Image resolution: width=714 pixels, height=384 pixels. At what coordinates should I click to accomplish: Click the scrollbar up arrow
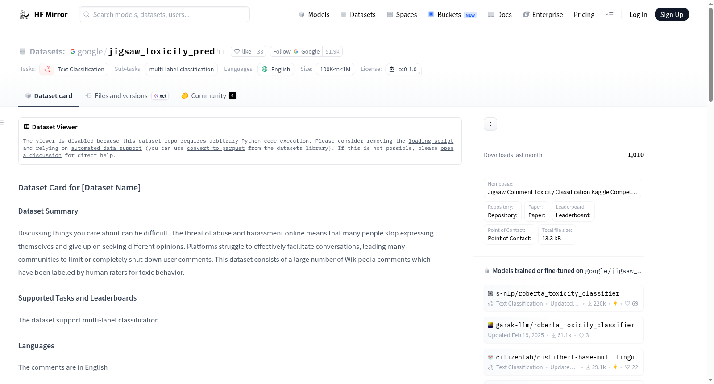point(710,4)
